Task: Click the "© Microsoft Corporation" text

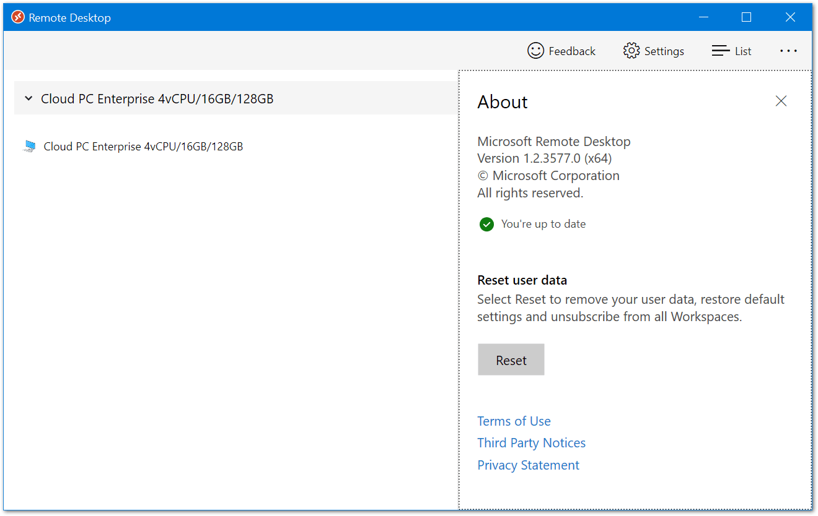Action: click(x=548, y=176)
